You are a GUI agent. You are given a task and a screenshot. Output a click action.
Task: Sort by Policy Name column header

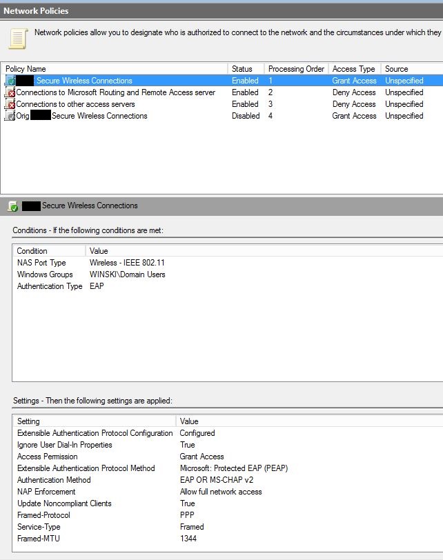115,69
